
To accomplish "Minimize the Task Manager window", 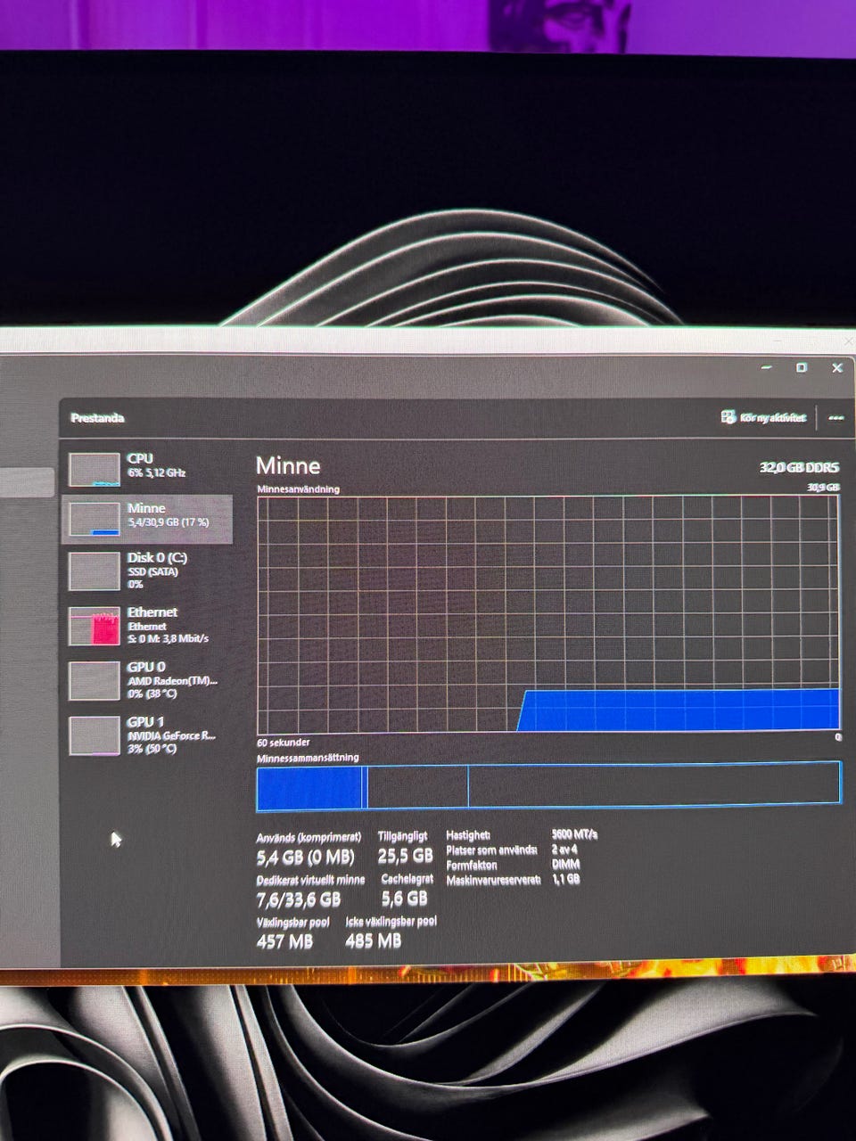I will [767, 367].
